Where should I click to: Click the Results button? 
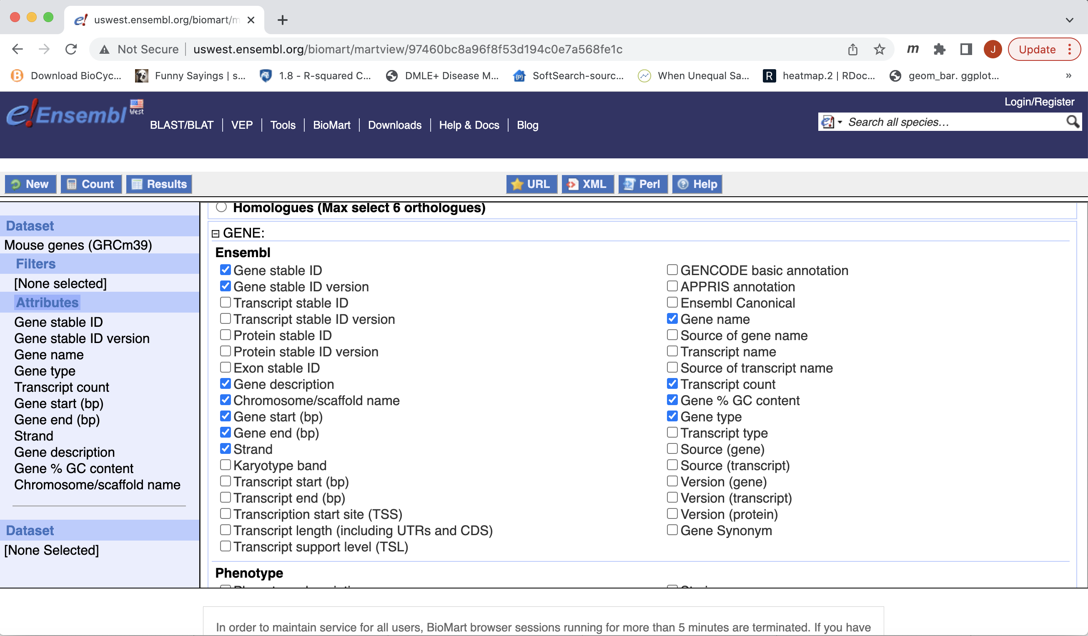coord(158,184)
